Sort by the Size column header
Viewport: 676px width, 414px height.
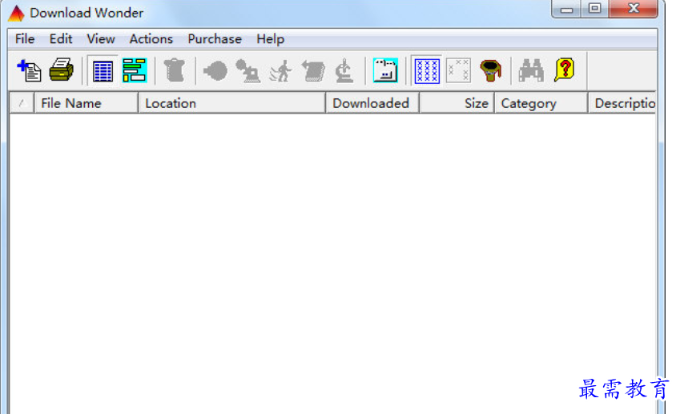pos(457,103)
